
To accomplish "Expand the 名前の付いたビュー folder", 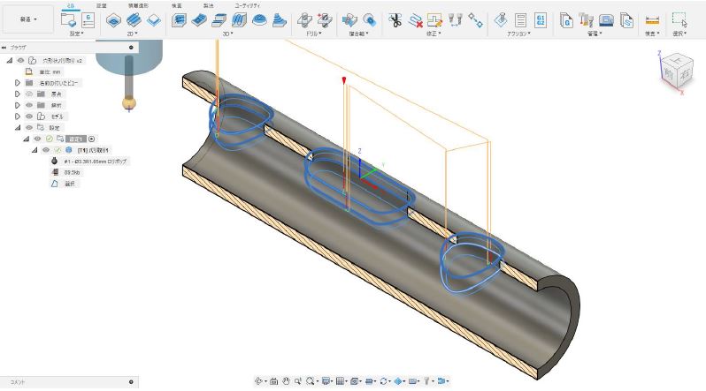I will [x=17, y=82].
